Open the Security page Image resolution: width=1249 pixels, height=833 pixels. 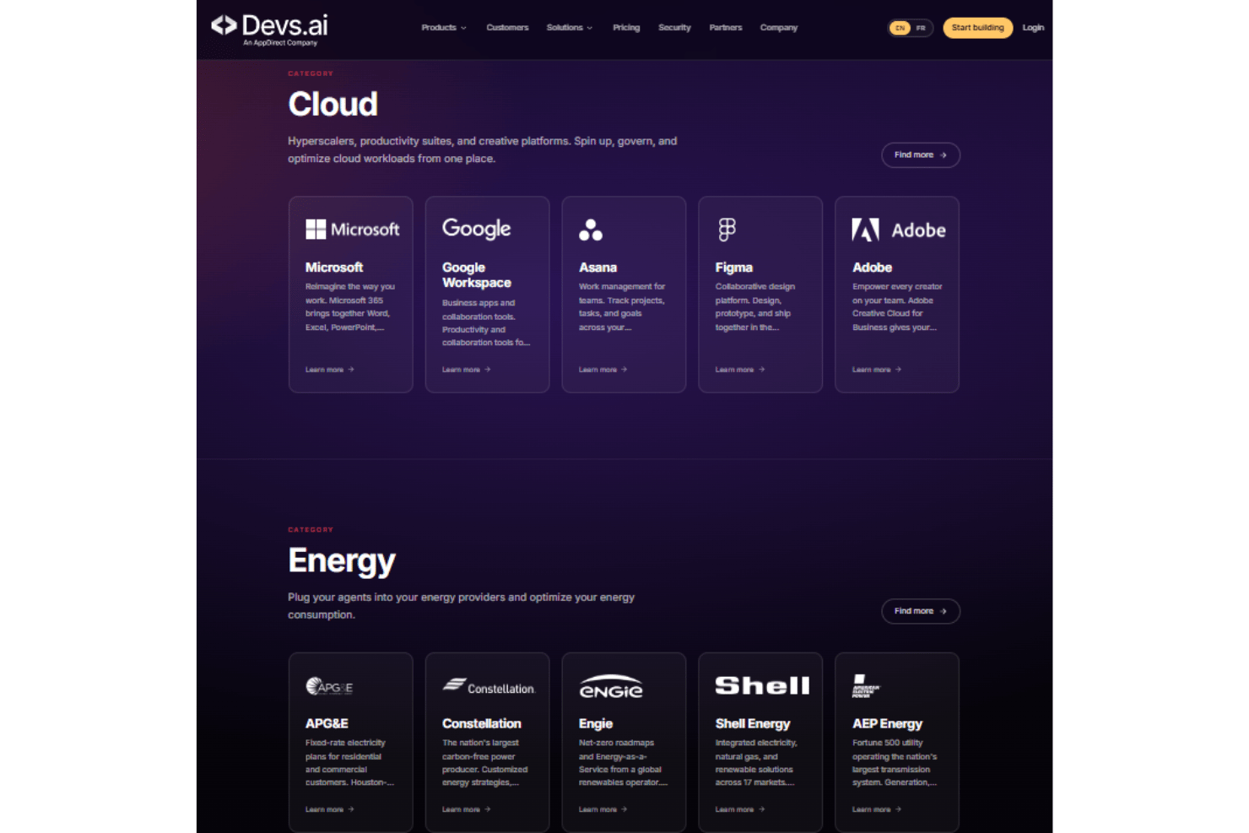tap(674, 28)
